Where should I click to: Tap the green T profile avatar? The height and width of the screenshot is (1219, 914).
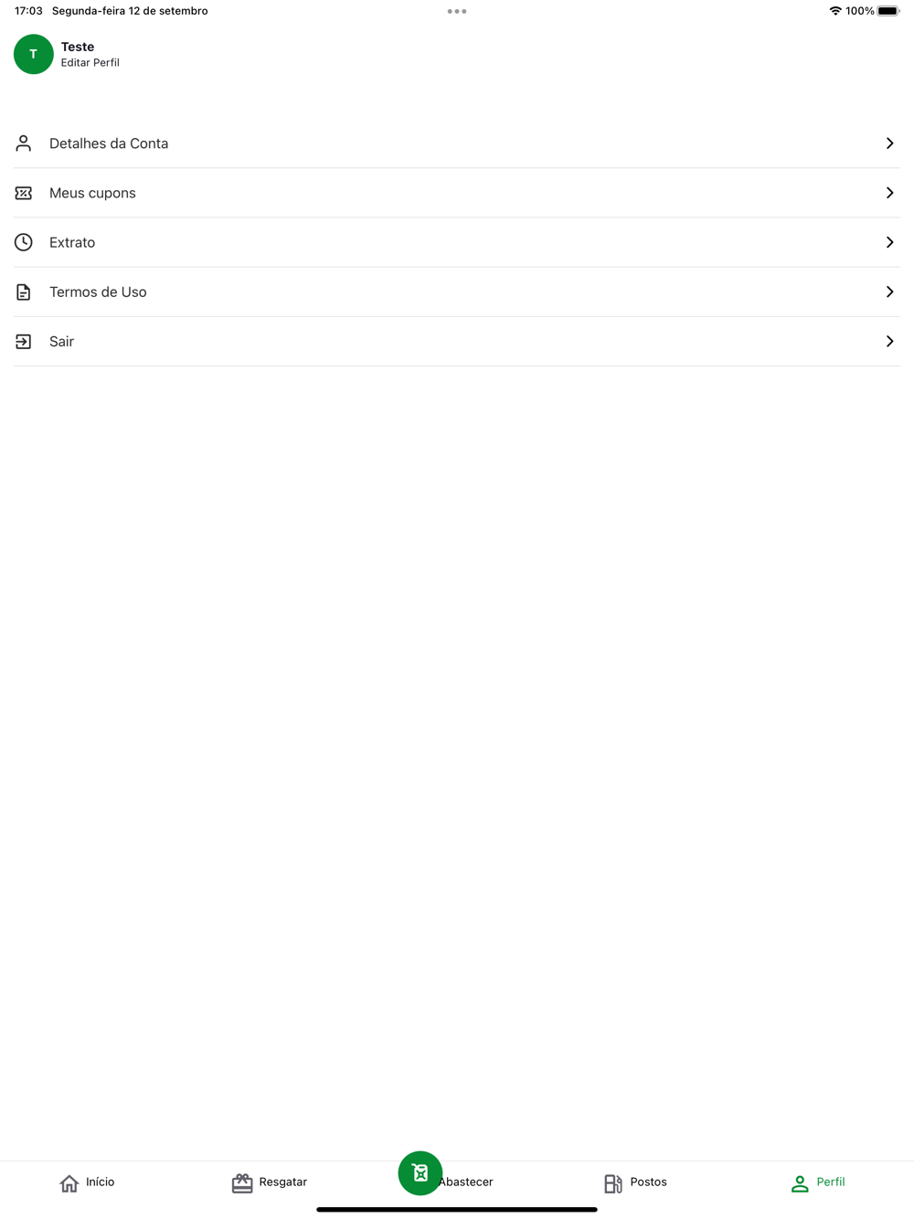click(x=34, y=54)
